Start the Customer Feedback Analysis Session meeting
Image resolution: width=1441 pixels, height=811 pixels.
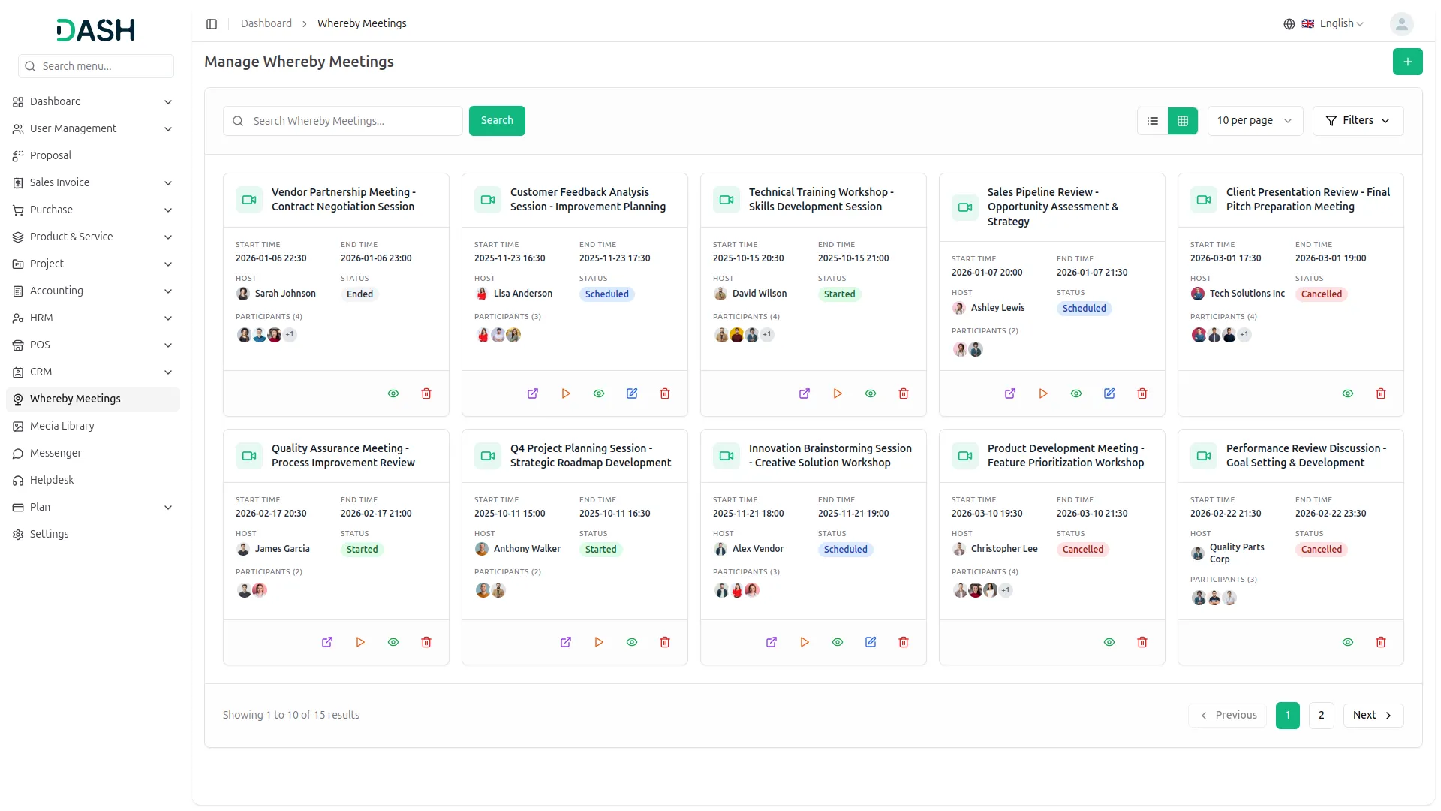click(566, 393)
